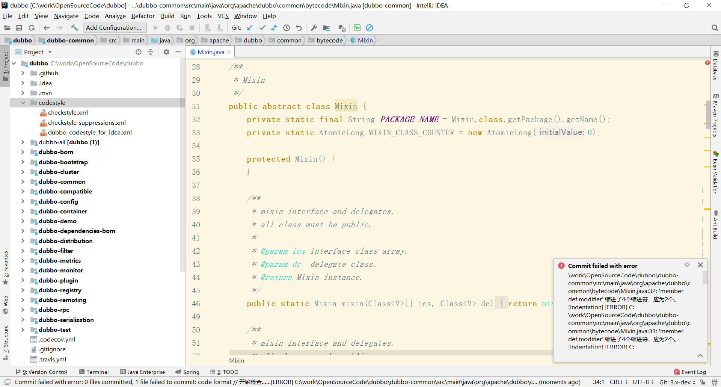Viewport: 721px width, 387px height.
Task: Select the Mixin.java editor tab
Action: 211,52
